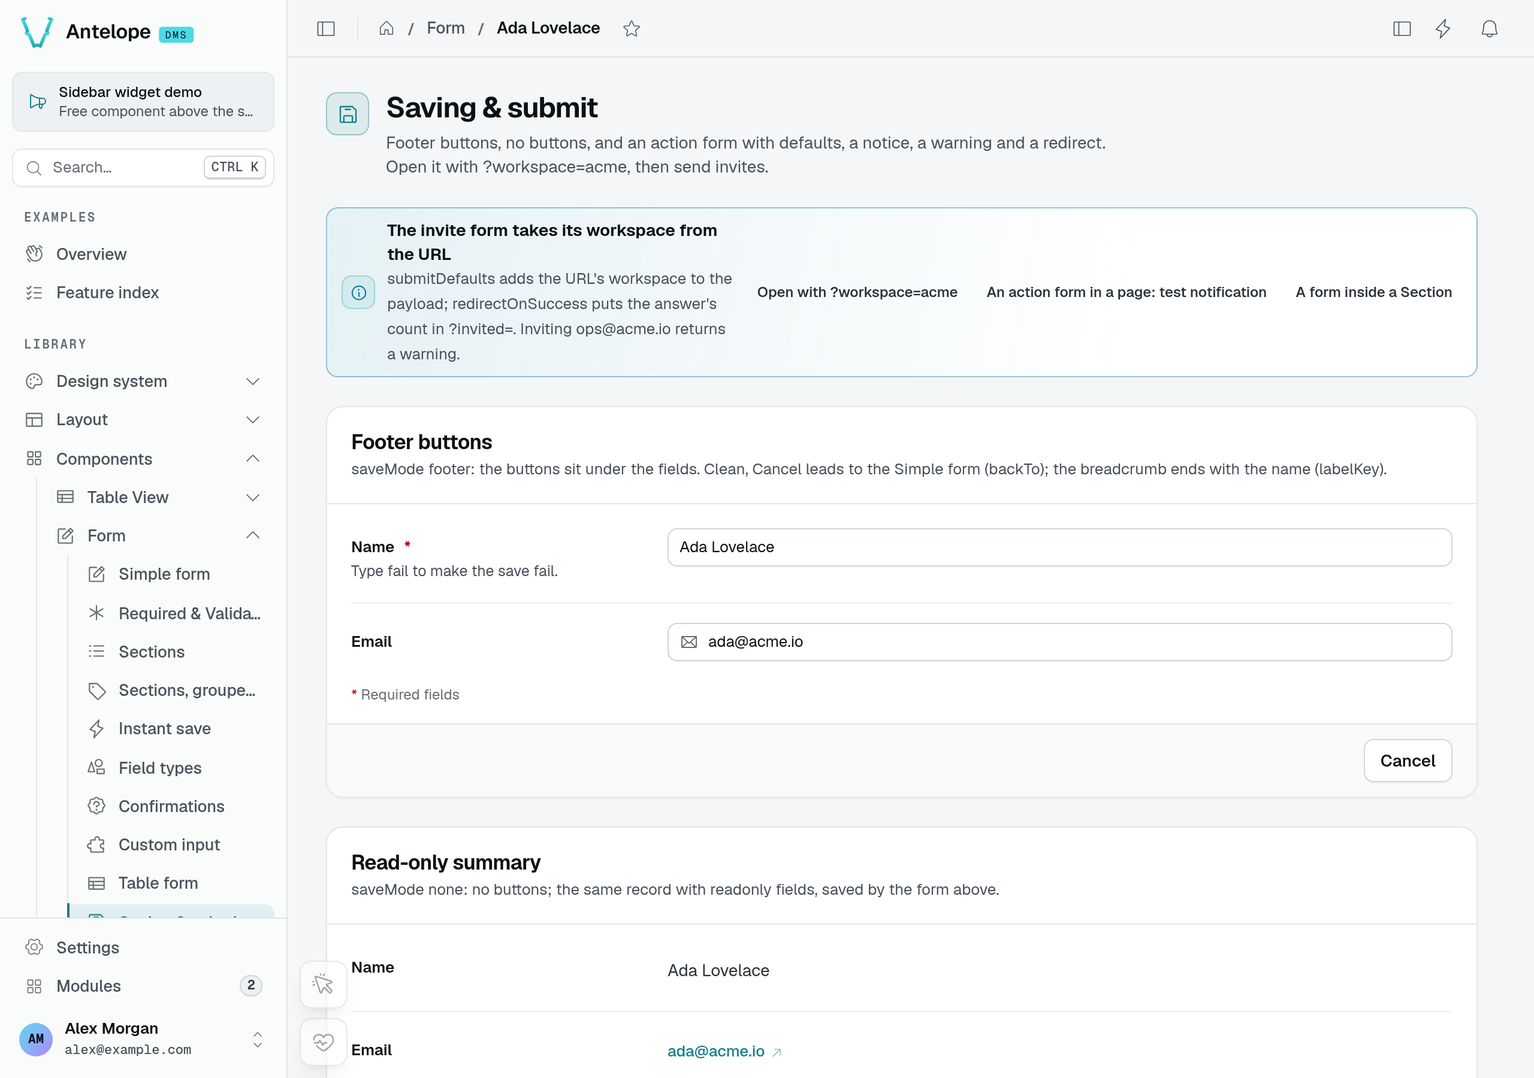Expand the Table View submenu
Image resolution: width=1534 pixels, height=1078 pixels.
(x=159, y=497)
